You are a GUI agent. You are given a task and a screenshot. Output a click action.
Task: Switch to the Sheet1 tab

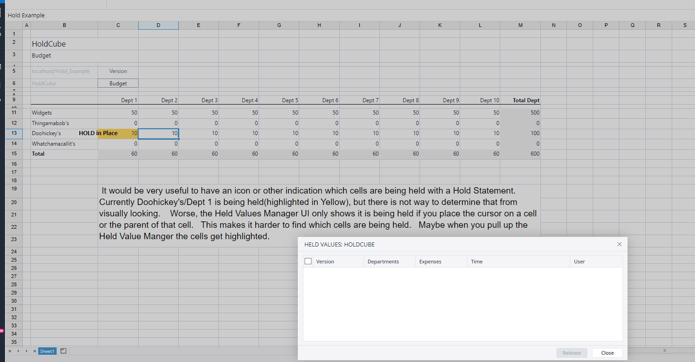pos(47,351)
